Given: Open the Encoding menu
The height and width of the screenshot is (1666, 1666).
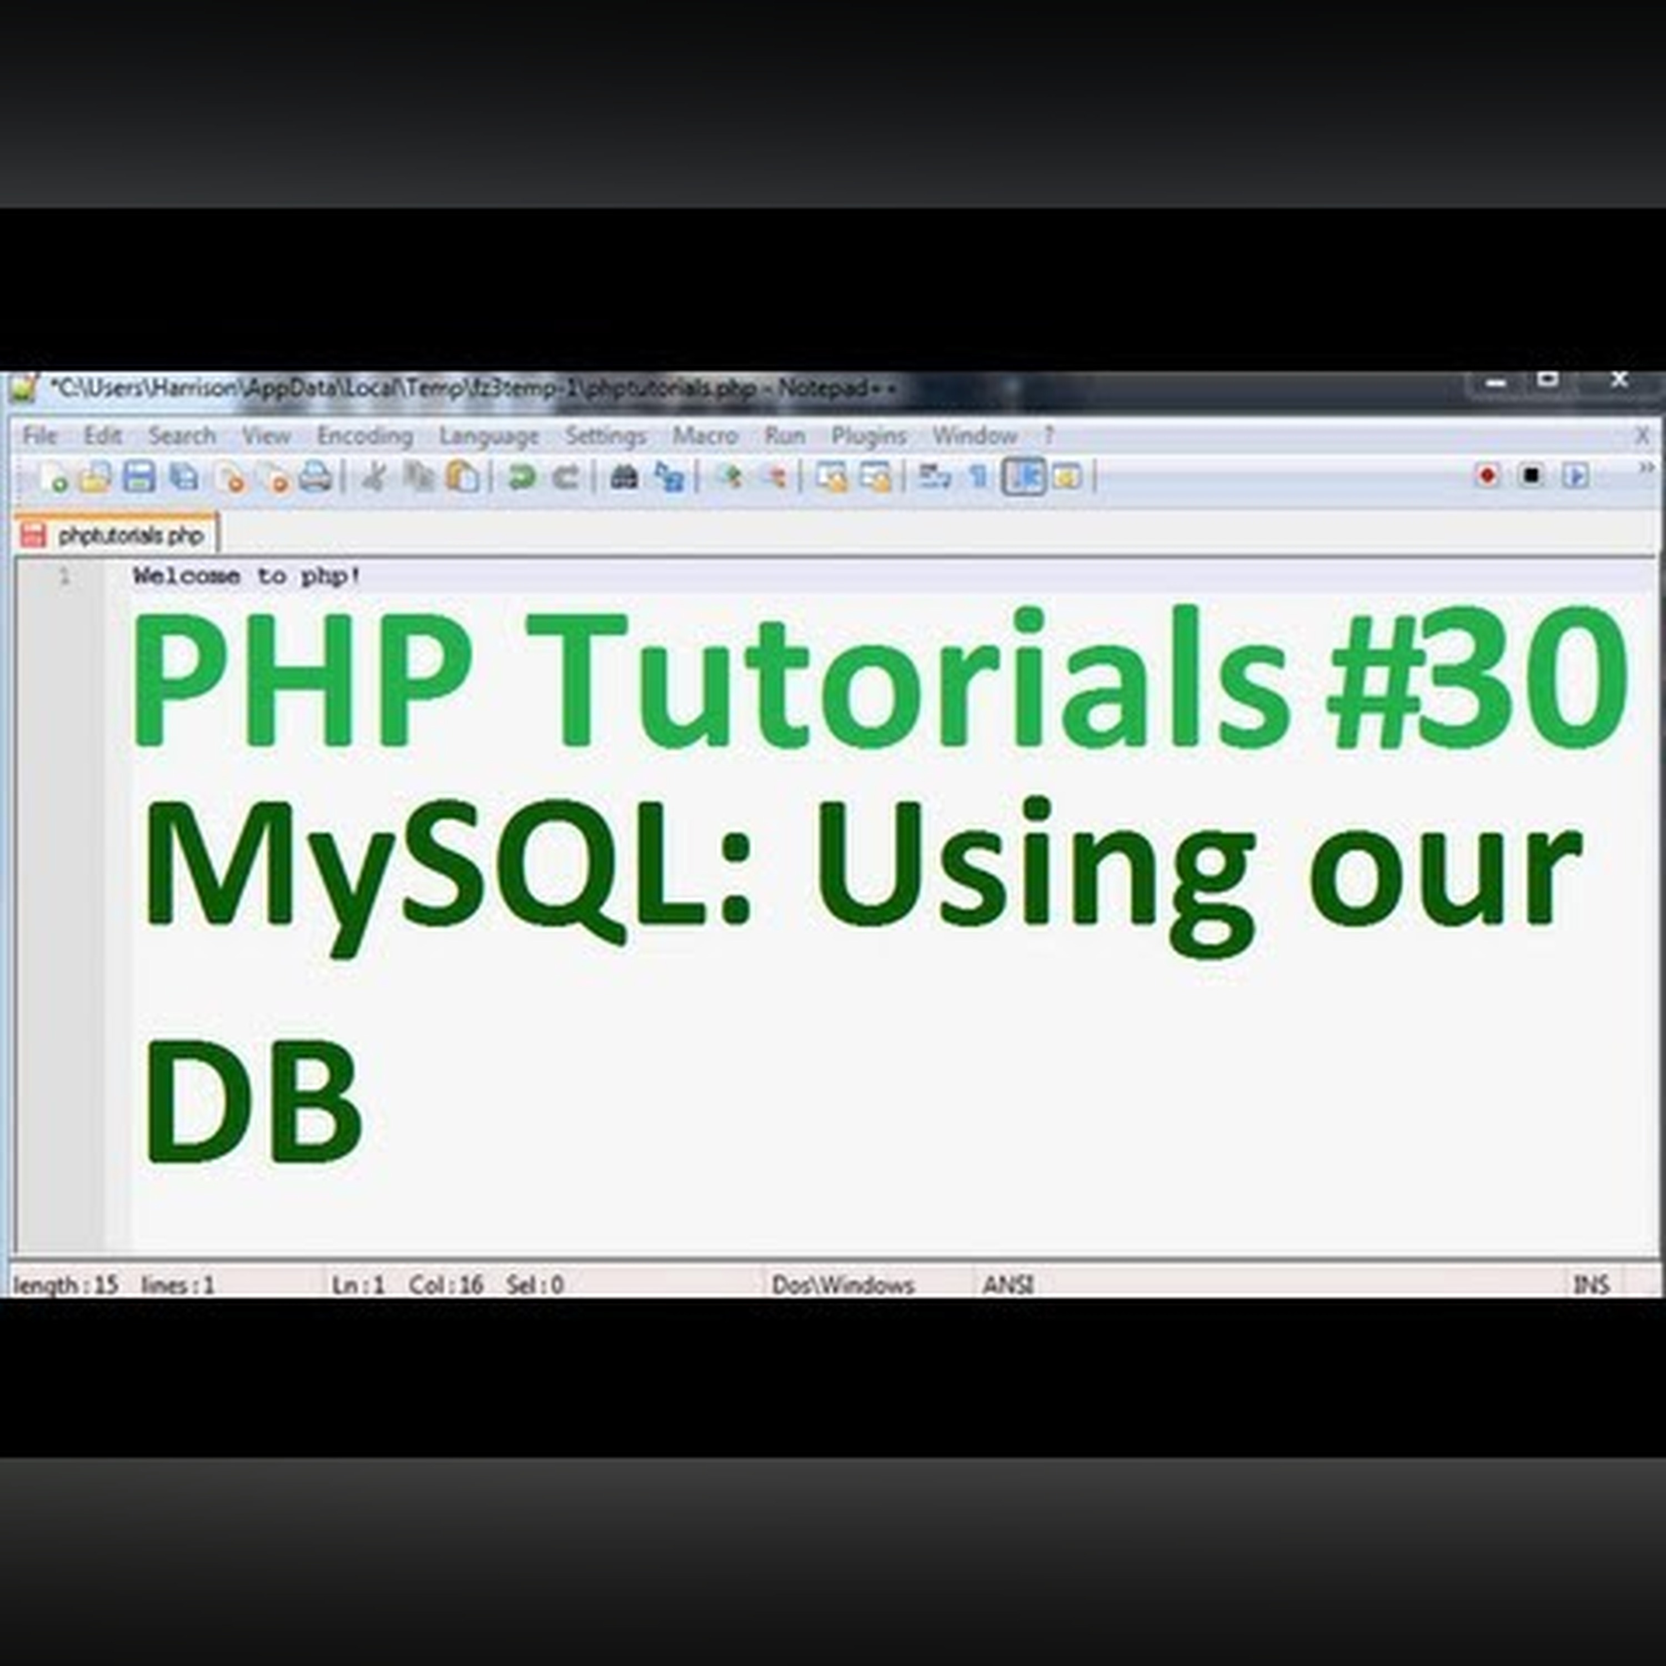Looking at the screenshot, I should pyautogui.click(x=365, y=435).
